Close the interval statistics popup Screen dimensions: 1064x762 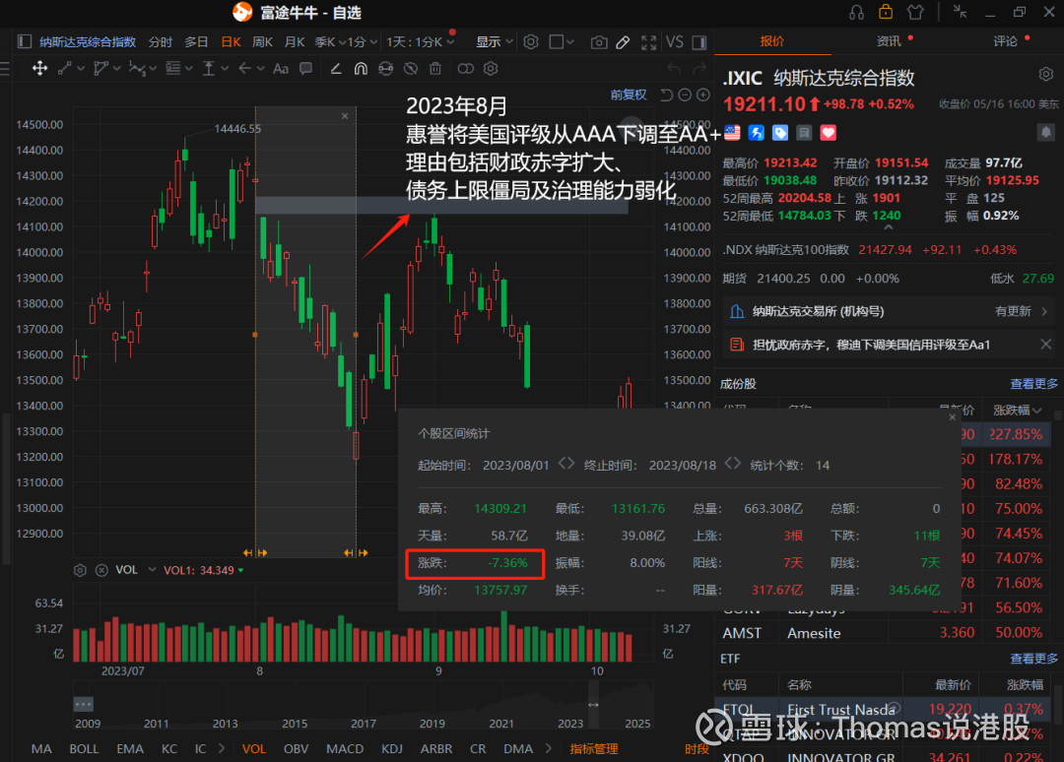952,417
